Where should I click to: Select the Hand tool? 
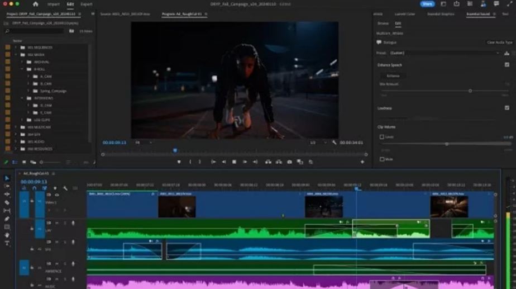pyautogui.click(x=7, y=235)
